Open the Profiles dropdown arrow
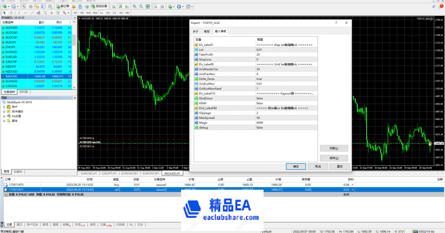Image resolution: width=445 pixels, height=233 pixels. tap(17, 6)
